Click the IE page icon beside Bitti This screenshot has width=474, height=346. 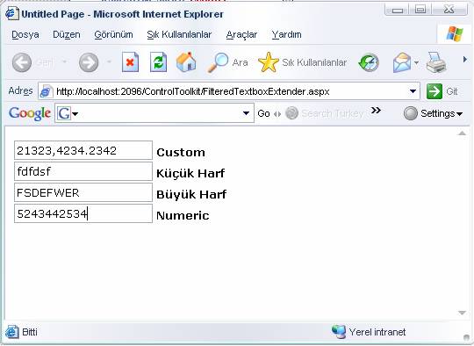coord(12,332)
